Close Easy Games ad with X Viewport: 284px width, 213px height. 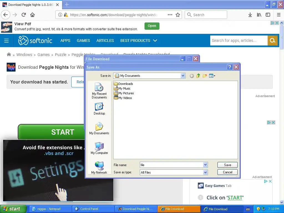(270, 181)
